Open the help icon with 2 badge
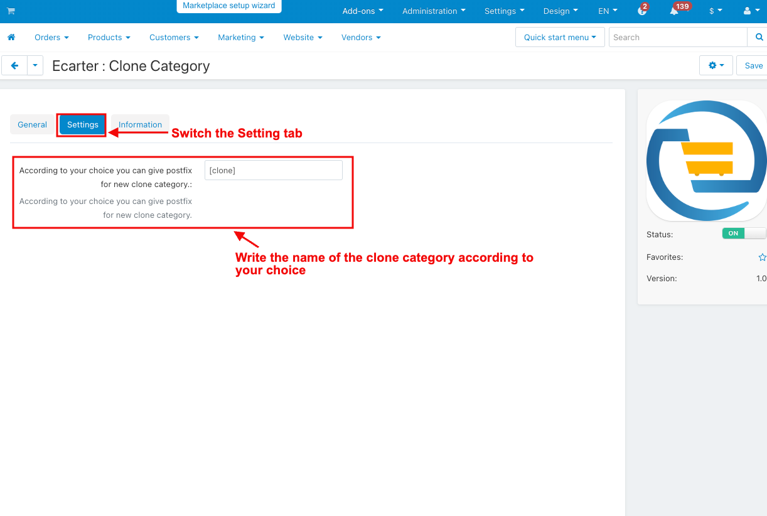Image resolution: width=767 pixels, height=516 pixels. coord(641,11)
